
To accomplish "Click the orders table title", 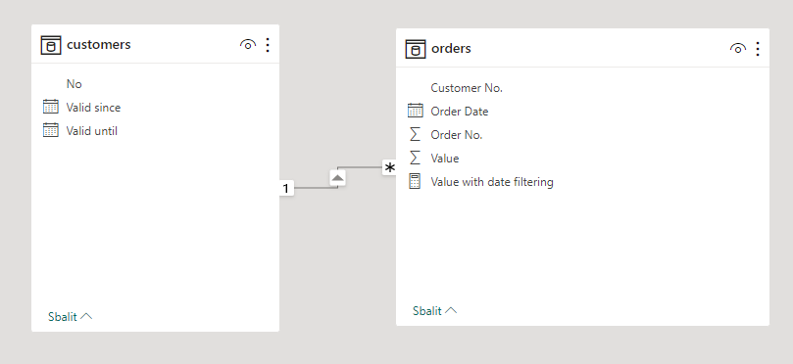I will [451, 49].
